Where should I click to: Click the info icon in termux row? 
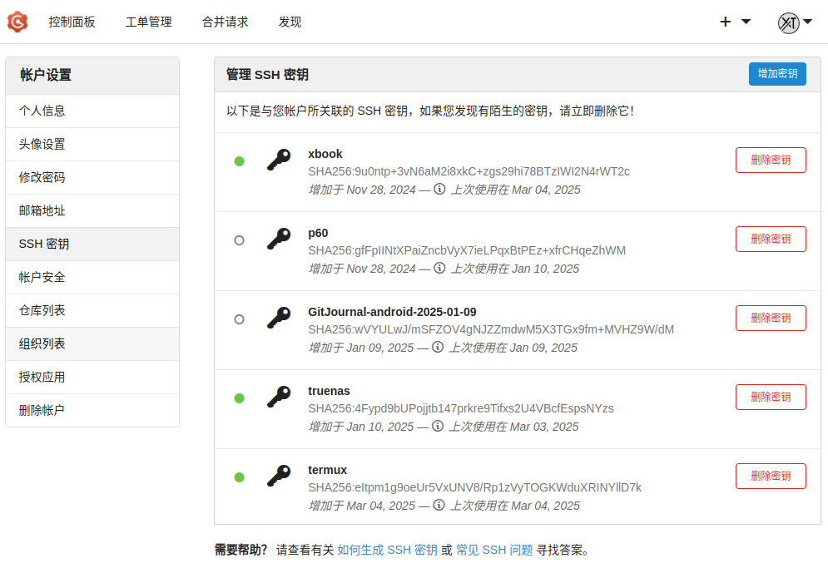point(439,506)
